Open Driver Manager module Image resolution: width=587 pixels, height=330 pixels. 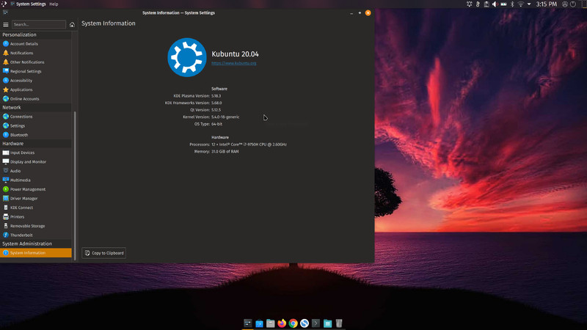click(35, 199)
